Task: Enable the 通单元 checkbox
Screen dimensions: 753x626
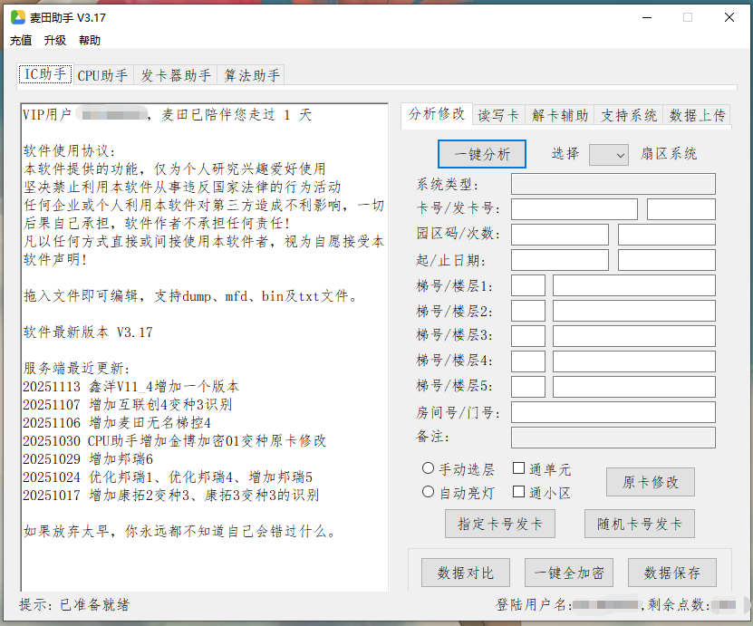Action: pyautogui.click(x=519, y=467)
